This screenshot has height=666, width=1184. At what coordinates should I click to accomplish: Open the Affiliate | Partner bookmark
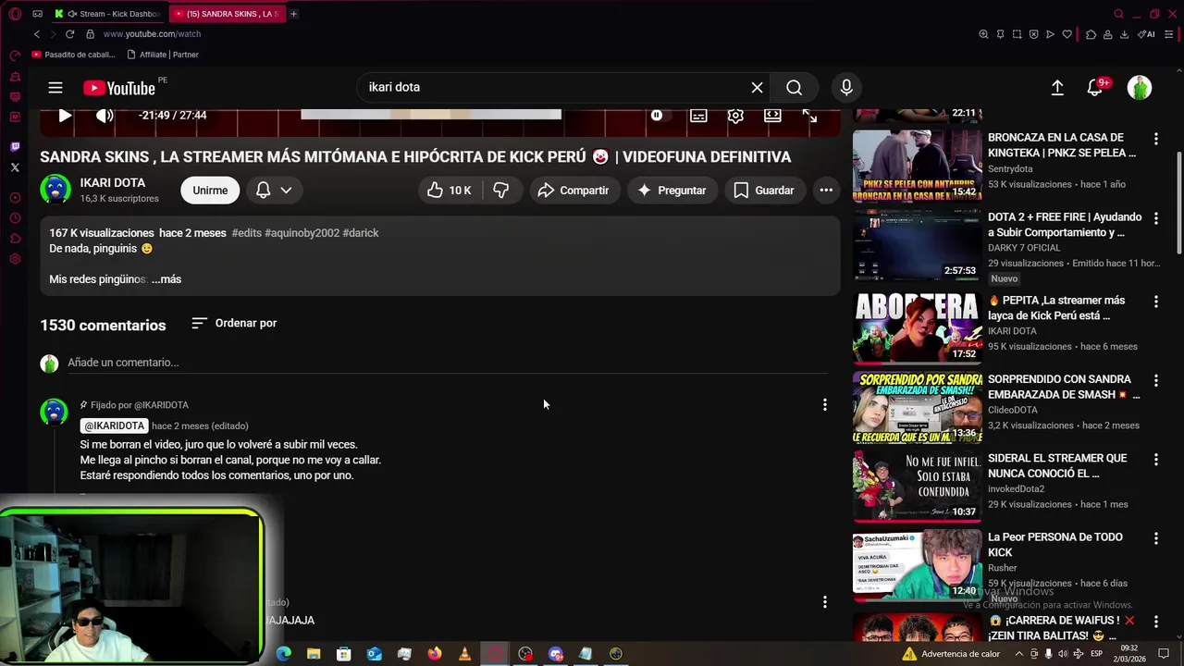(163, 55)
